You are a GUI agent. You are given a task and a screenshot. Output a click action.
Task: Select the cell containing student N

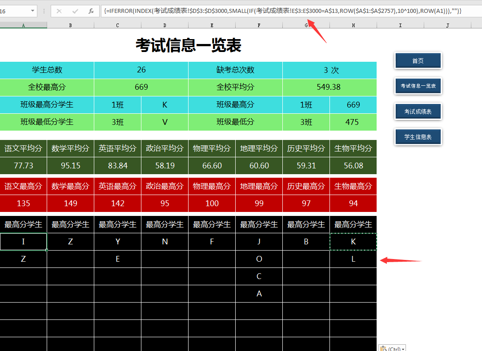click(x=165, y=242)
